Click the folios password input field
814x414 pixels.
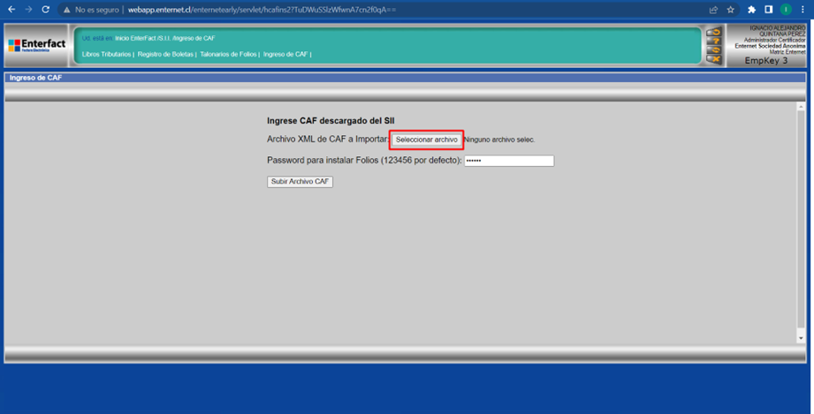(x=509, y=161)
